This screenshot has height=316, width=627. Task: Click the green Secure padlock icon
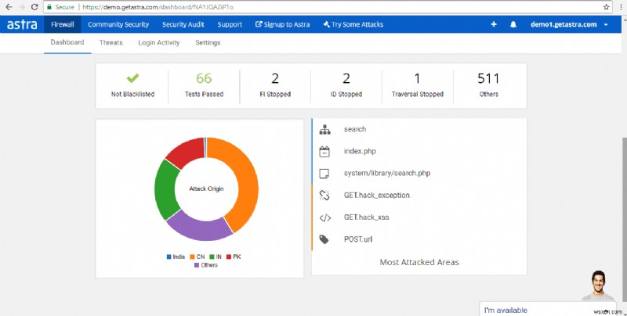pyautogui.click(x=49, y=7)
